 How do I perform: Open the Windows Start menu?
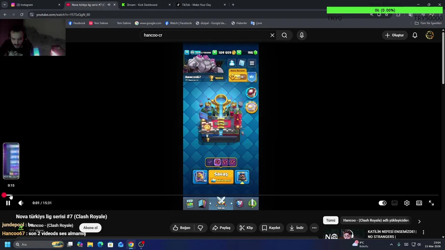7,244
